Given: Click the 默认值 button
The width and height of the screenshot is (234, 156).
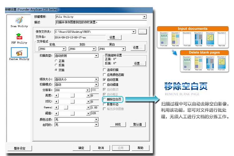Looking at the screenshot, I should pyautogui.click(x=138, y=125).
